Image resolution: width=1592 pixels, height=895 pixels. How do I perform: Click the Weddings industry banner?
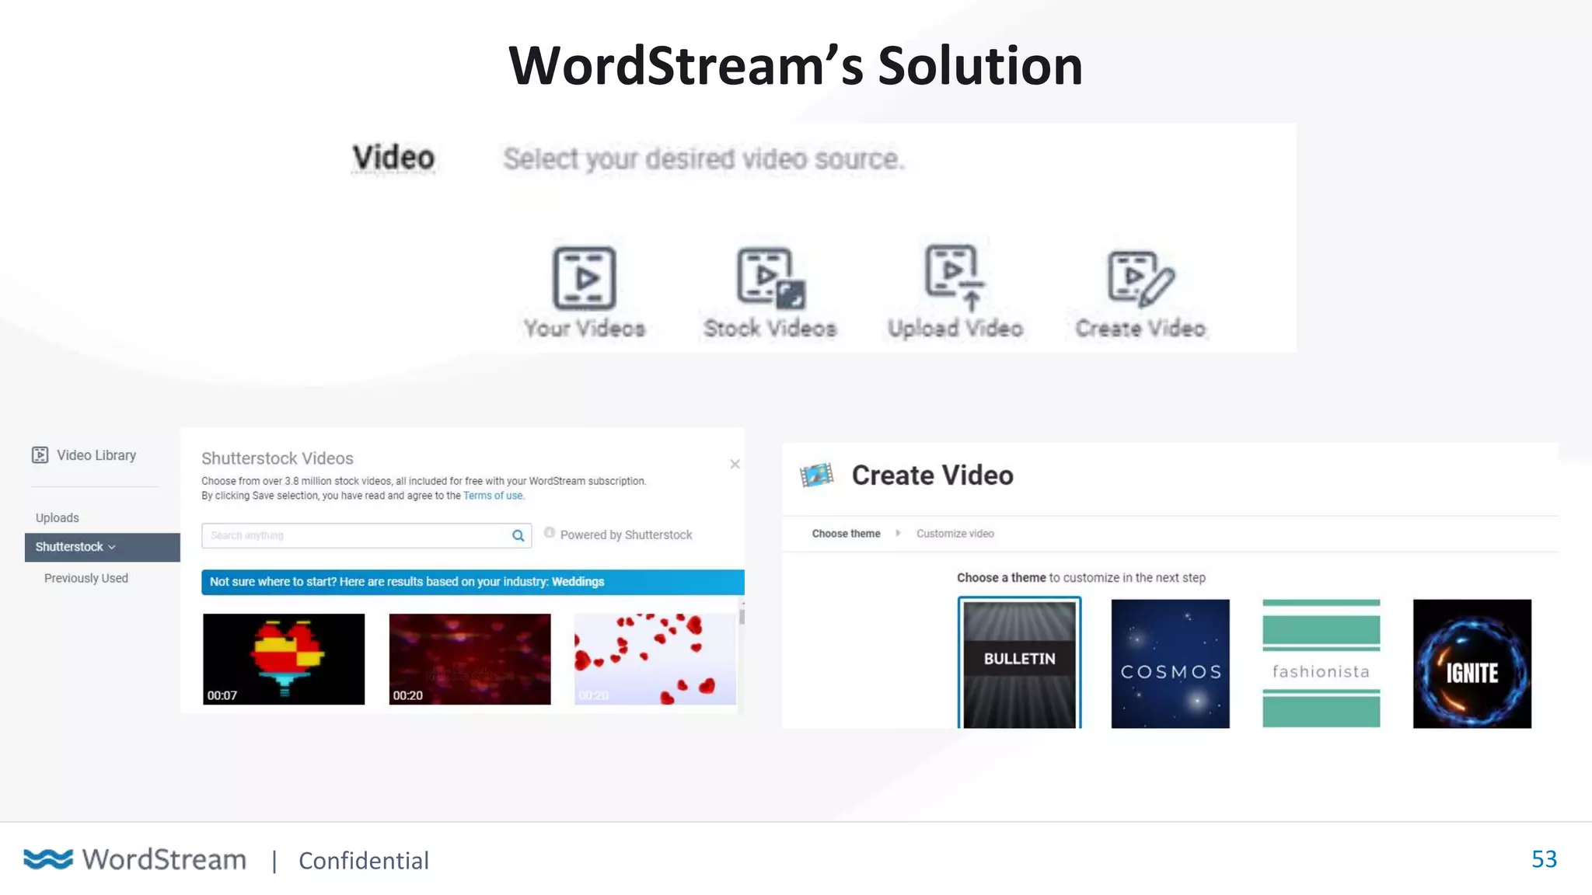point(473,582)
